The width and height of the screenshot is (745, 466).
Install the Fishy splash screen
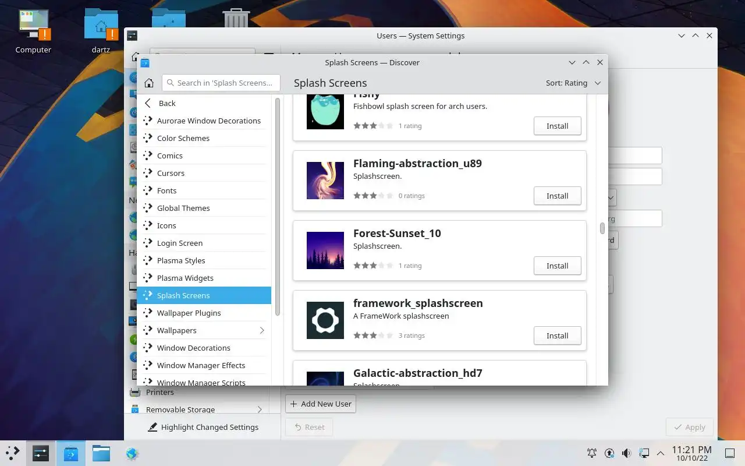[x=557, y=126]
